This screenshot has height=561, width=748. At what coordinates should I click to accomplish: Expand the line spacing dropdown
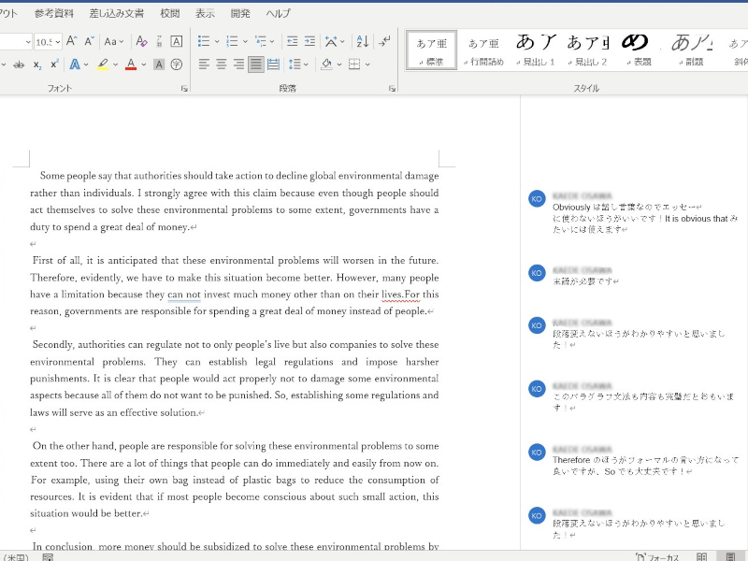click(307, 65)
